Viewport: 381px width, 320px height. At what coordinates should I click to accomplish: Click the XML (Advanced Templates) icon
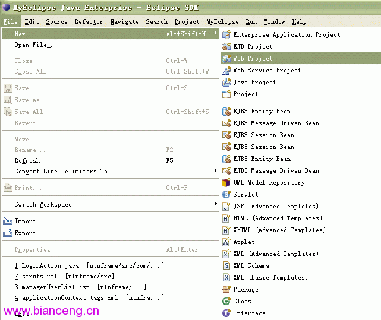tap(226, 254)
